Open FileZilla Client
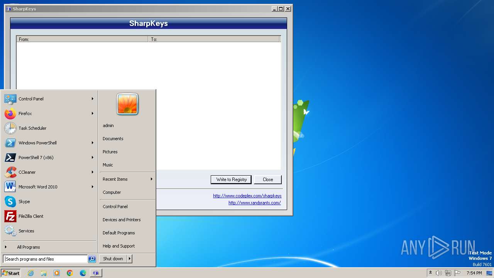Screen dimensions: 494x278 coord(49,216)
